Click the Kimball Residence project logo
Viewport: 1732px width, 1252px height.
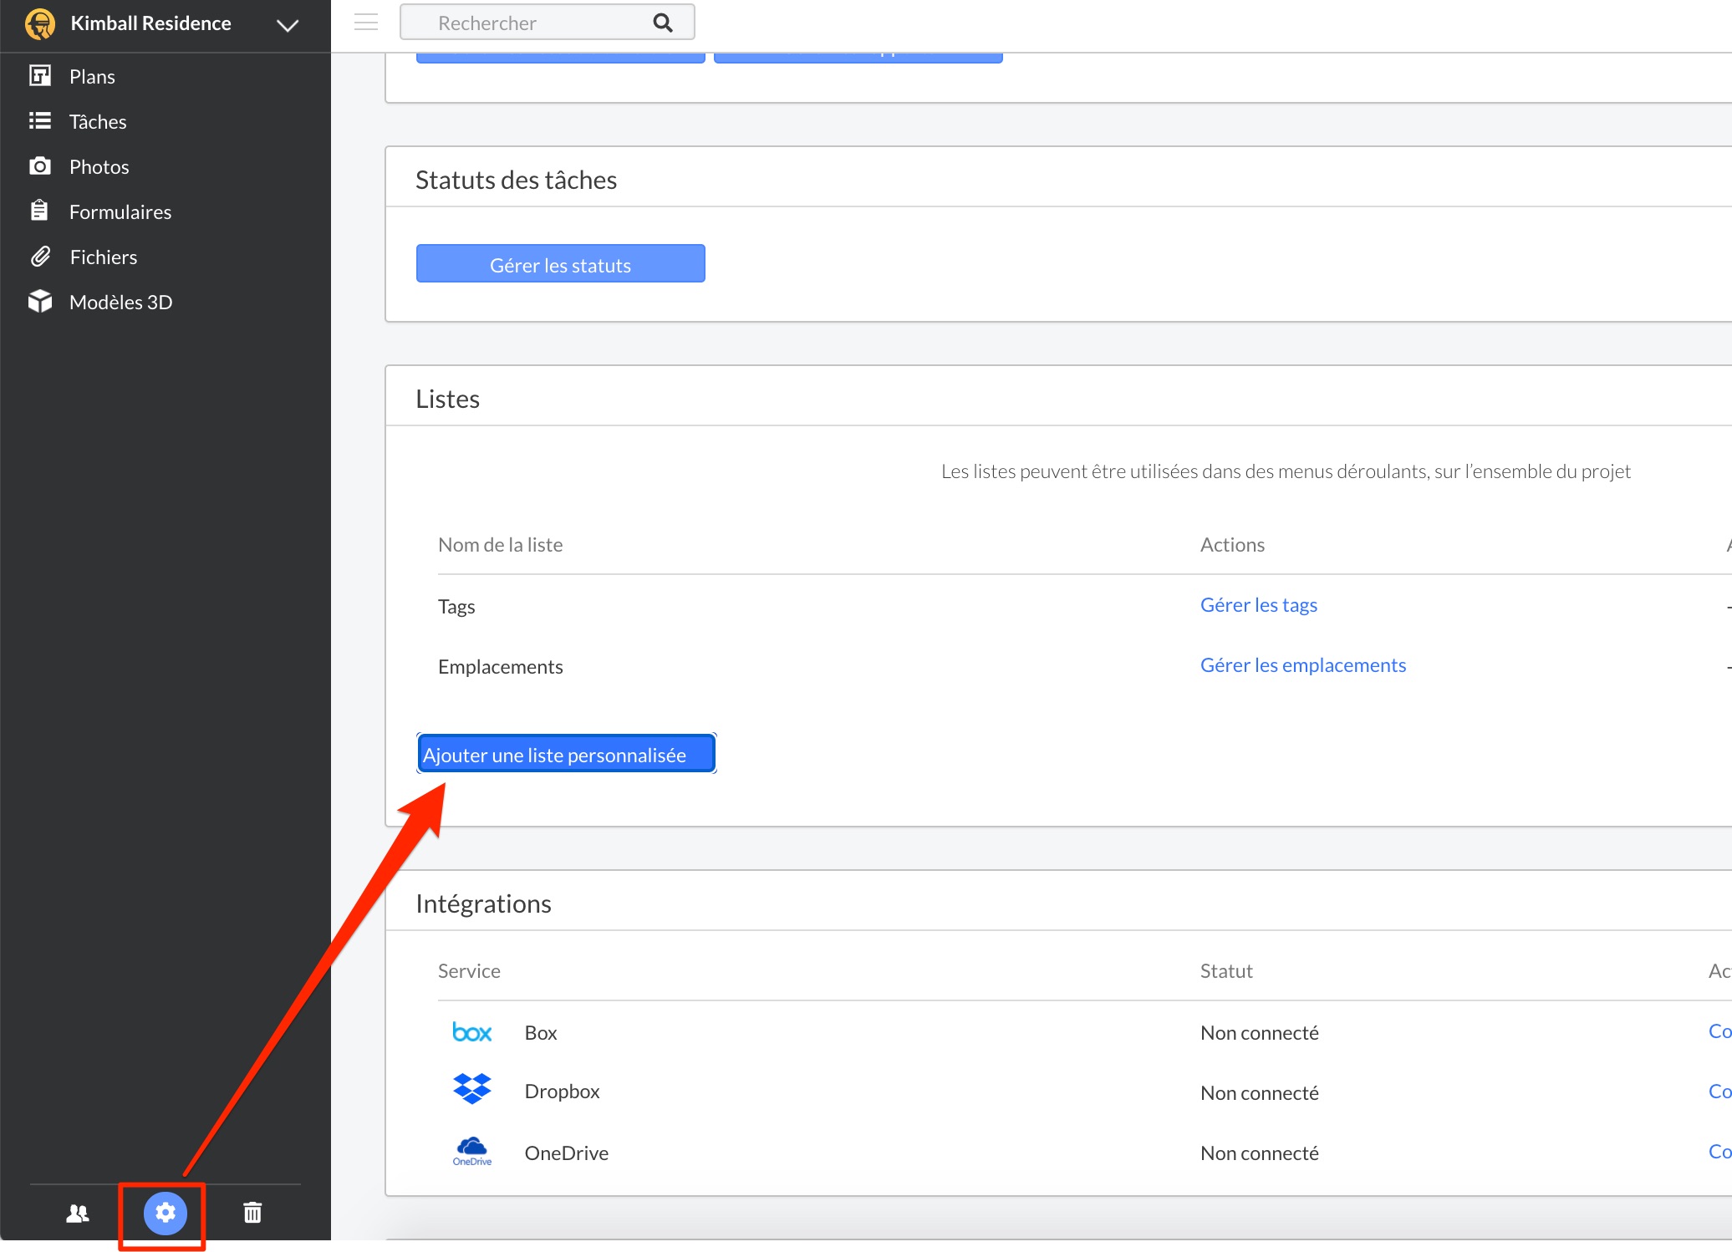[39, 23]
